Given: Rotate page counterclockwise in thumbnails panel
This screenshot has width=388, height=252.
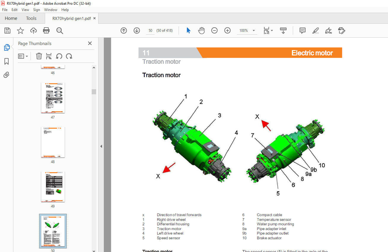Looking at the screenshot, I should pos(59,56).
